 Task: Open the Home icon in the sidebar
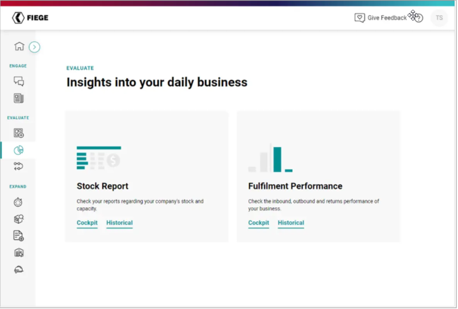(x=18, y=46)
